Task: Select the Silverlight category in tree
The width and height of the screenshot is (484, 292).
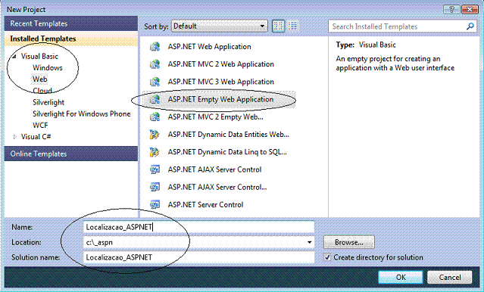Action: pyautogui.click(x=48, y=102)
